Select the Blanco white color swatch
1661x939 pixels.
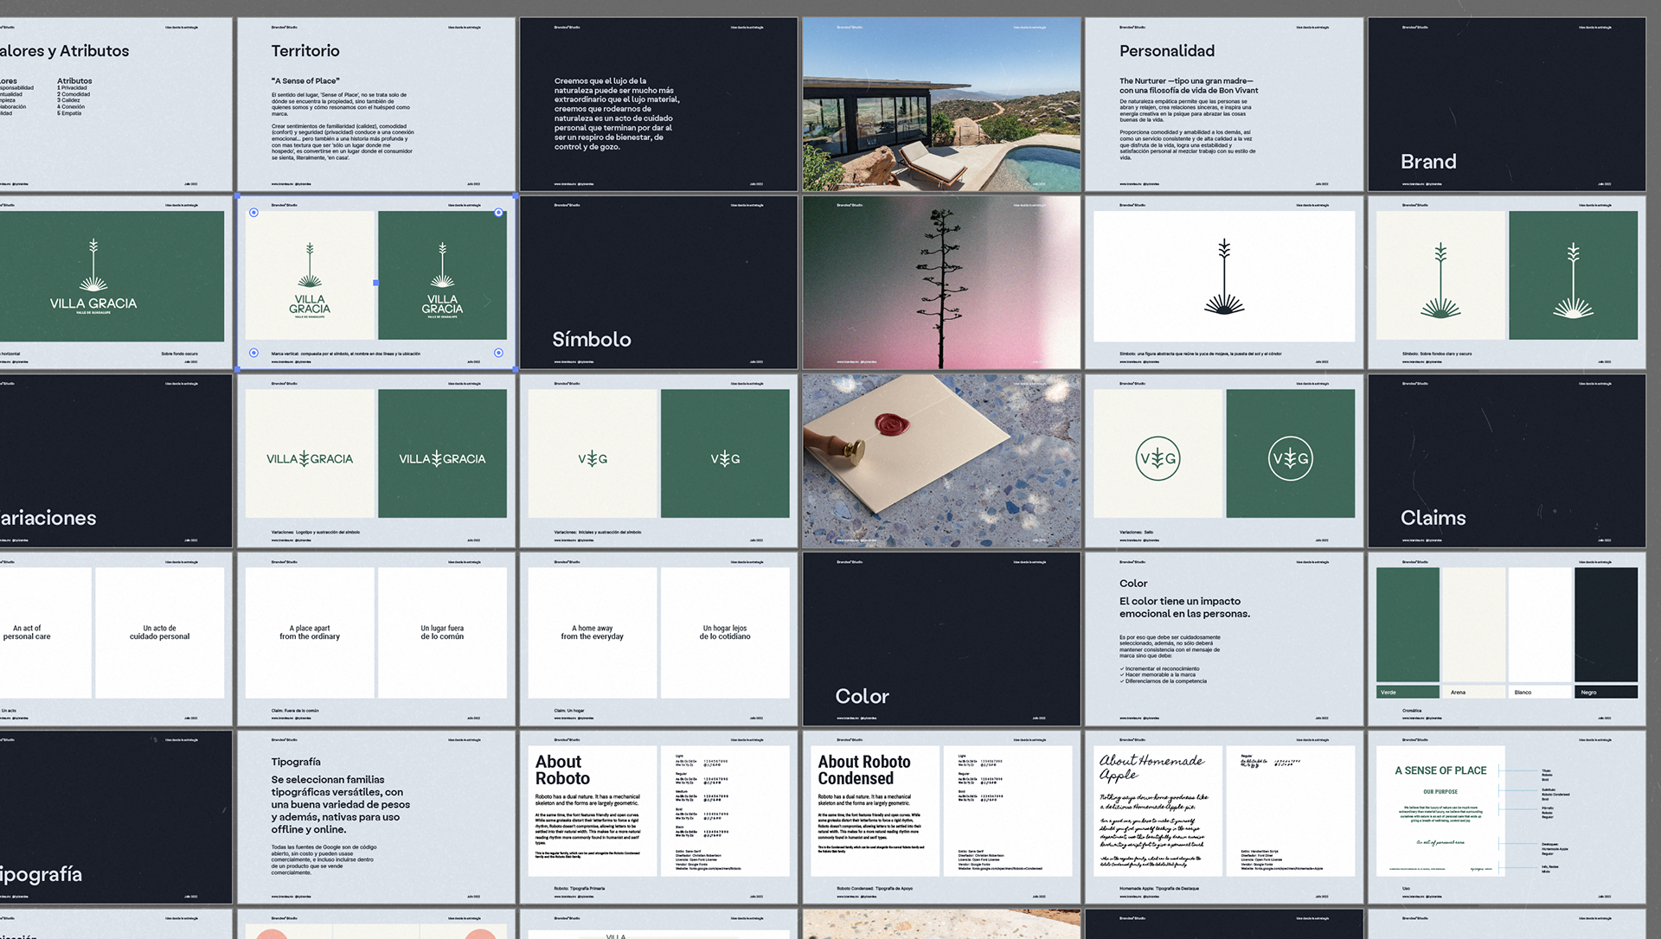pyautogui.click(x=1540, y=624)
